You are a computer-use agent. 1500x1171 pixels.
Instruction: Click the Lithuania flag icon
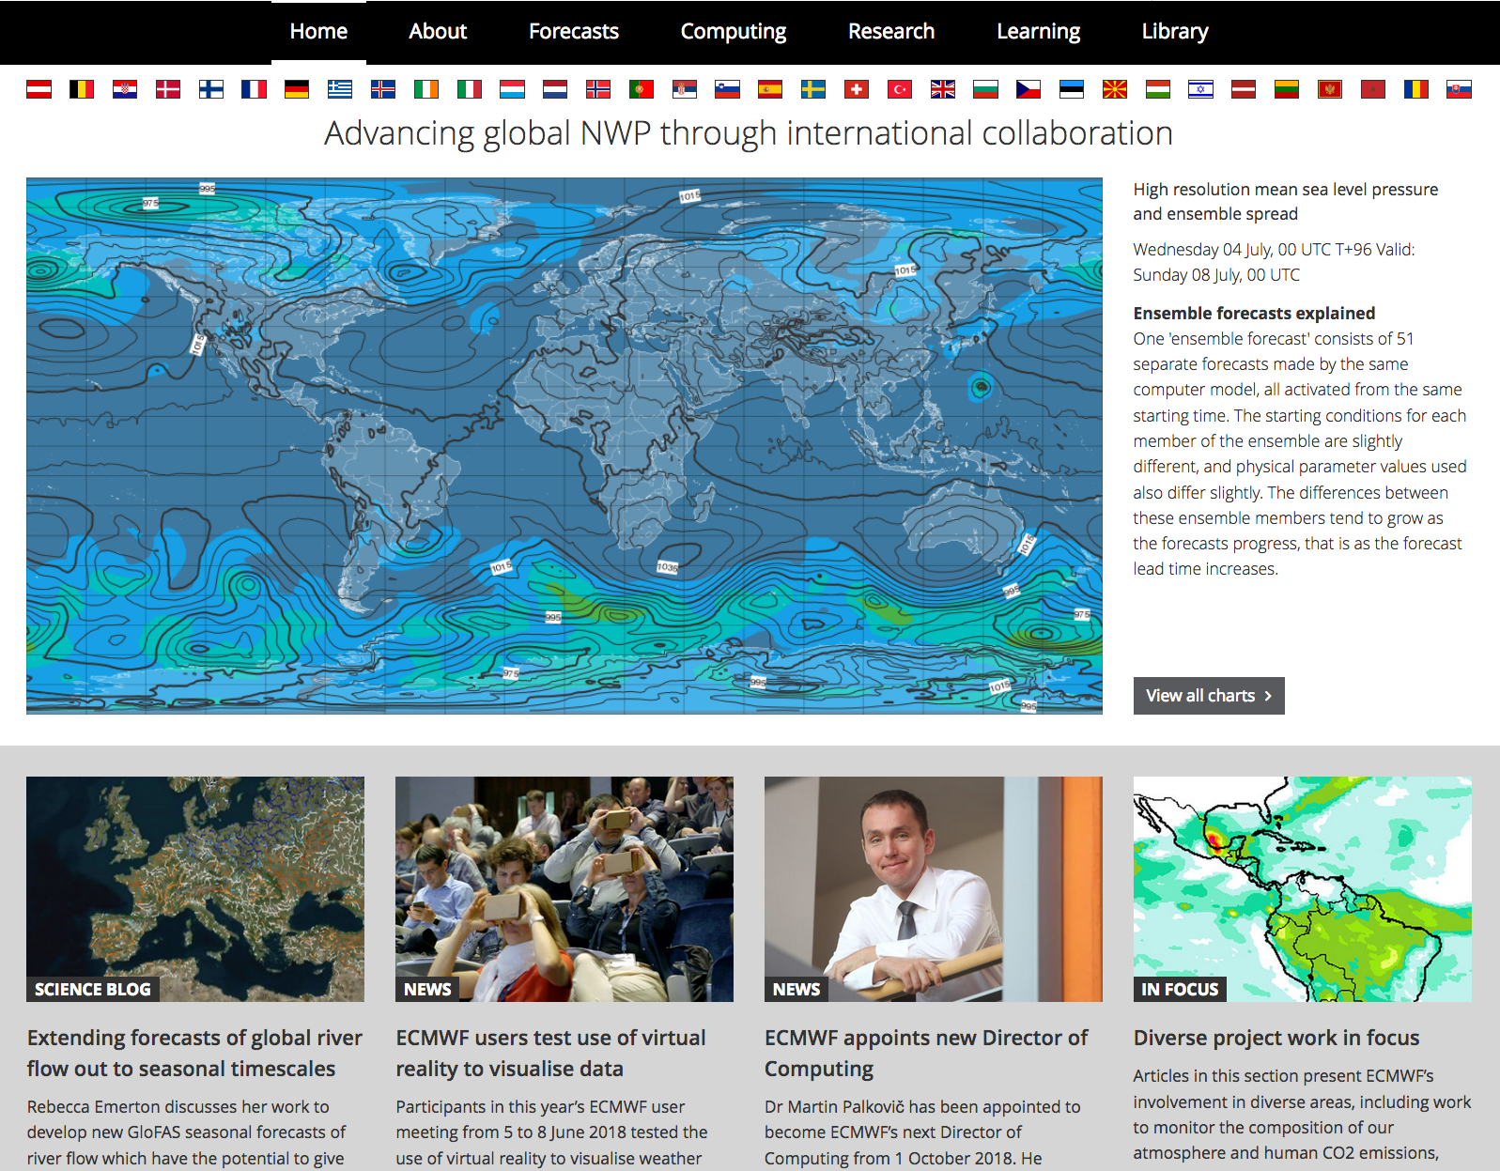click(1287, 89)
